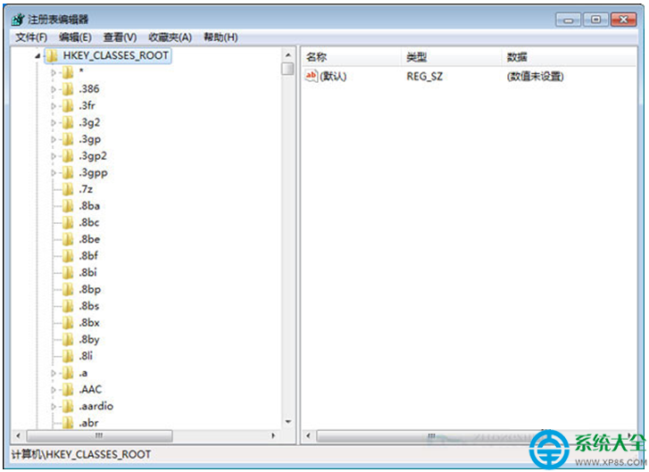Click the tree pane scroll right arrow
The width and height of the screenshot is (649, 472).
pos(273,435)
